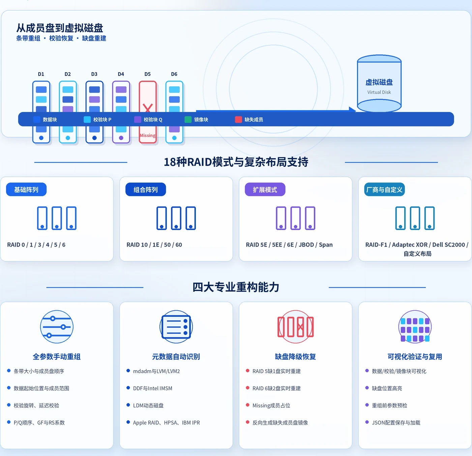Image resolution: width=472 pixels, height=456 pixels.
Task: Click the 全参数手动重组 heading
Action: (57, 357)
